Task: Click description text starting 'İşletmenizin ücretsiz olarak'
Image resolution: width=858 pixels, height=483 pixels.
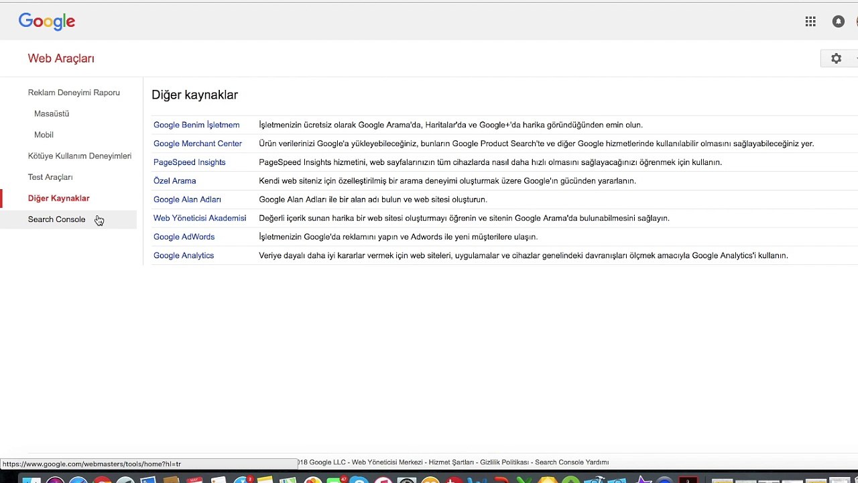Action: [x=450, y=125]
